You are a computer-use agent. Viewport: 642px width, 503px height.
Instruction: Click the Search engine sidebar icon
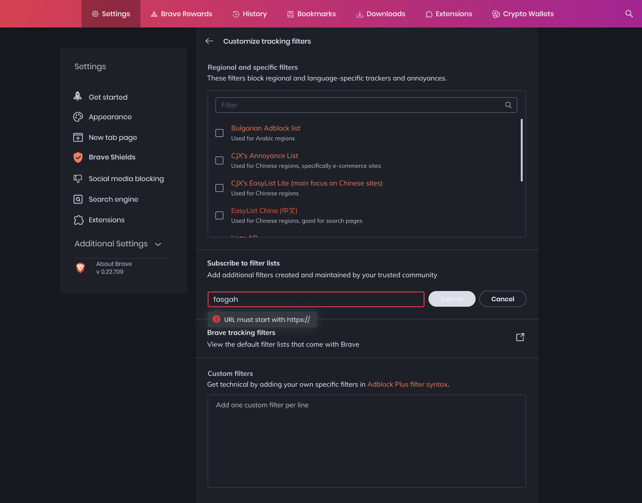78,199
